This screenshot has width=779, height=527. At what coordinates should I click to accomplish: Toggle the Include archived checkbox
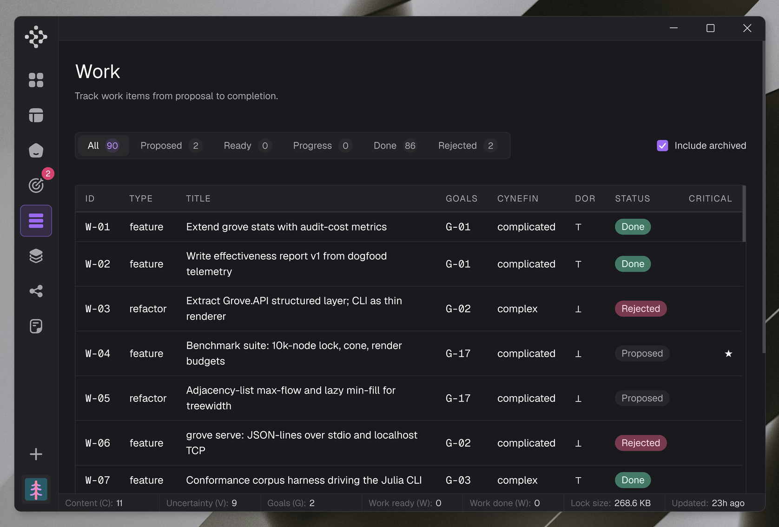click(x=662, y=145)
